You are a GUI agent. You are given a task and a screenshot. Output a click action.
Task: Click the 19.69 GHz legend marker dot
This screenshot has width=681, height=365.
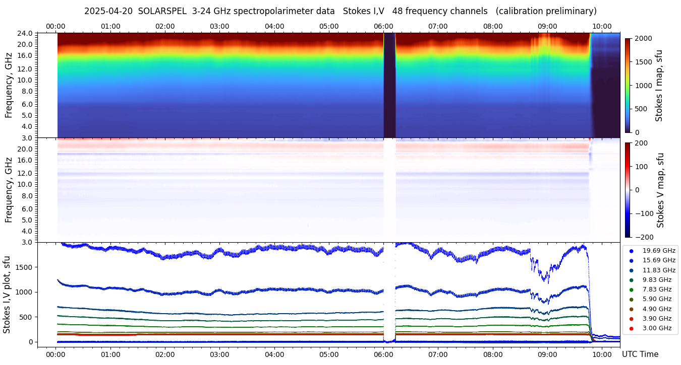point(631,251)
